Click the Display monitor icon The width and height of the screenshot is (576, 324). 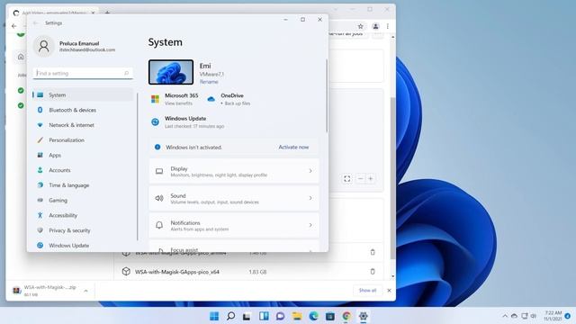tap(159, 171)
